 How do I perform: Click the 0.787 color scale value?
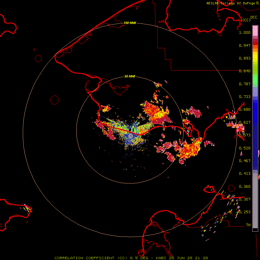(x=245, y=84)
